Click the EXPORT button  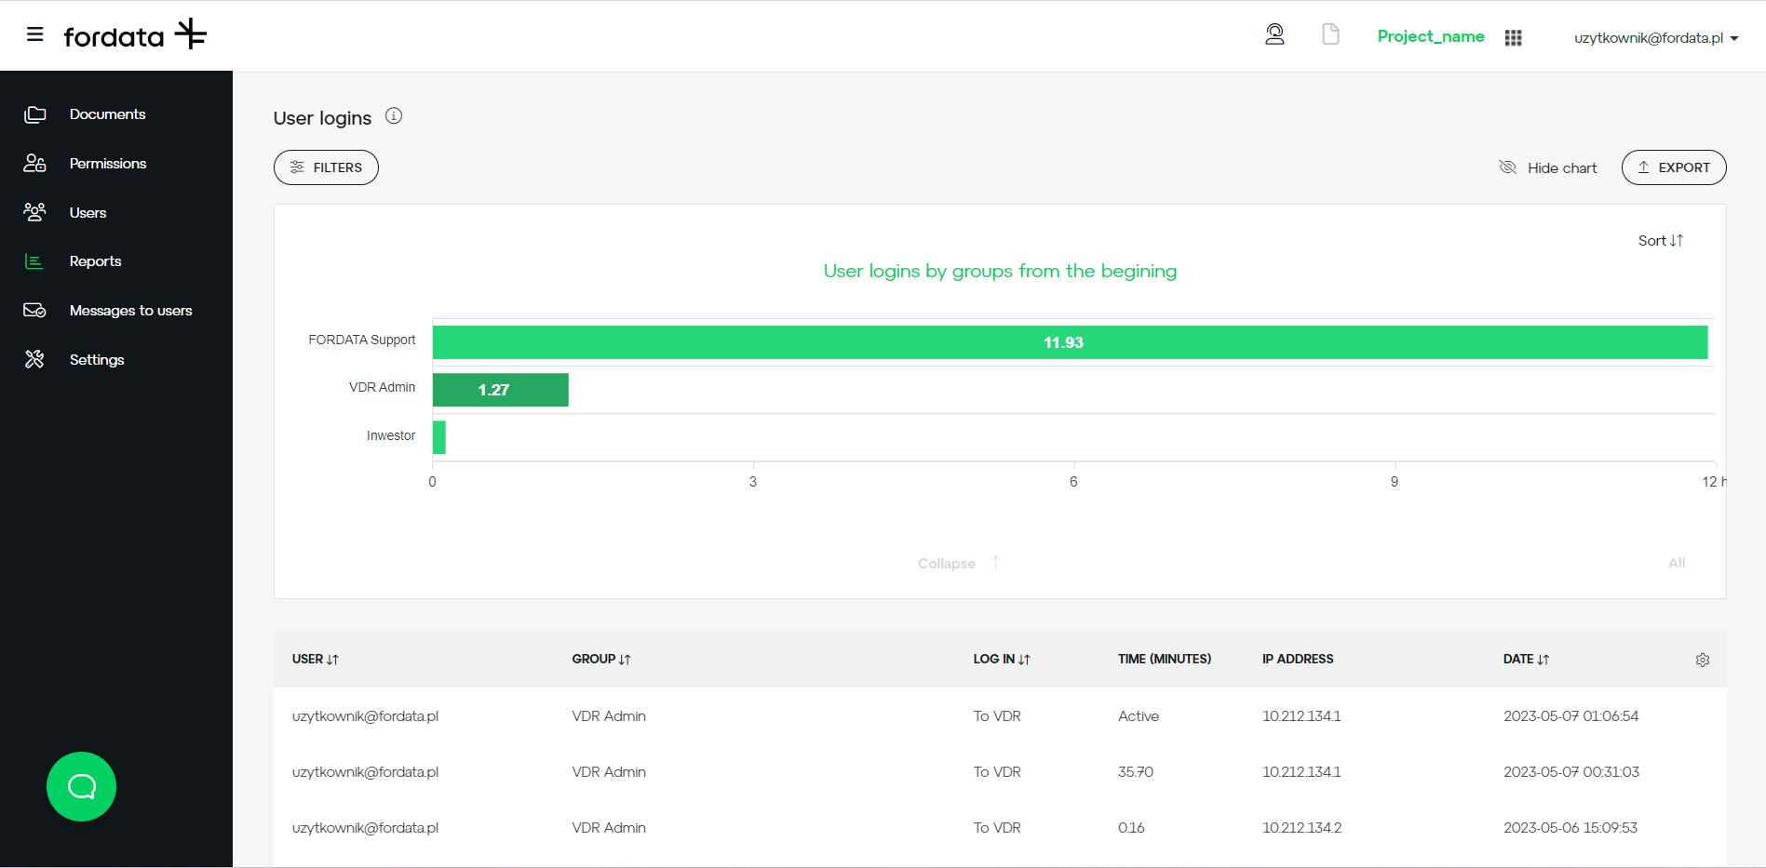point(1674,167)
